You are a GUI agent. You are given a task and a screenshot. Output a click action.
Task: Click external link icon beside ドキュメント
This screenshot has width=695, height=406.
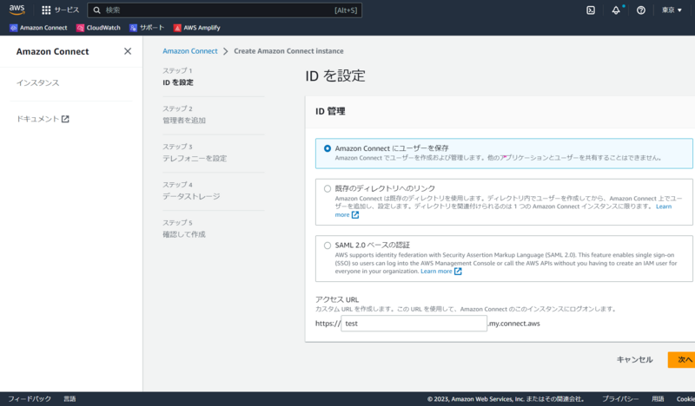click(65, 119)
